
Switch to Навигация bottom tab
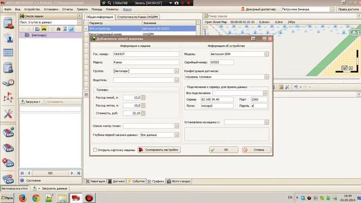(95, 182)
